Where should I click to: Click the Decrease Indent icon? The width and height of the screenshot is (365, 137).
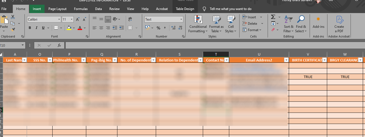click(x=115, y=28)
